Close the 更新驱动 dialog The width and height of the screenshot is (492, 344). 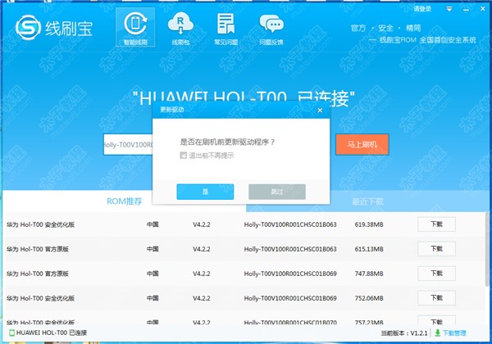click(320, 111)
